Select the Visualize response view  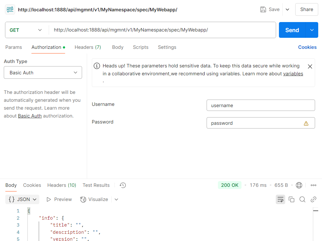pyautogui.click(x=94, y=199)
